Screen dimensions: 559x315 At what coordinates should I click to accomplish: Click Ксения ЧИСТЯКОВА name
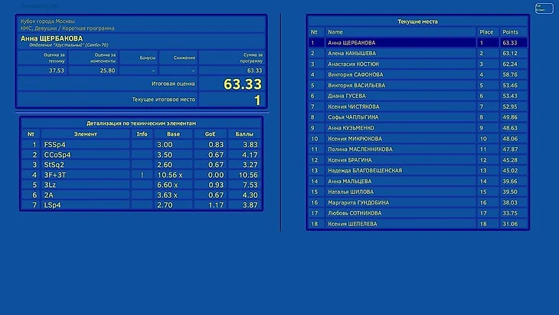[x=354, y=107]
